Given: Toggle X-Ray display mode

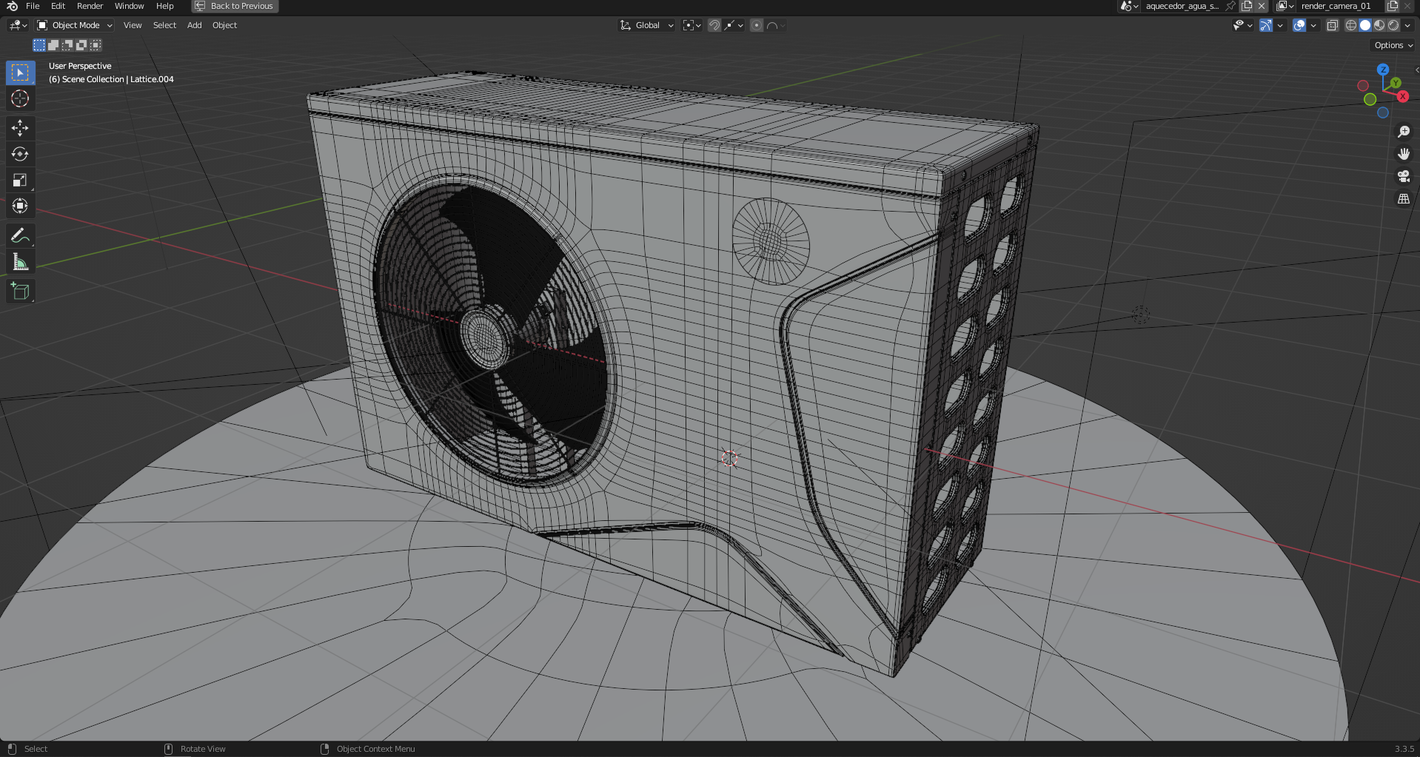Looking at the screenshot, I should (x=1332, y=25).
